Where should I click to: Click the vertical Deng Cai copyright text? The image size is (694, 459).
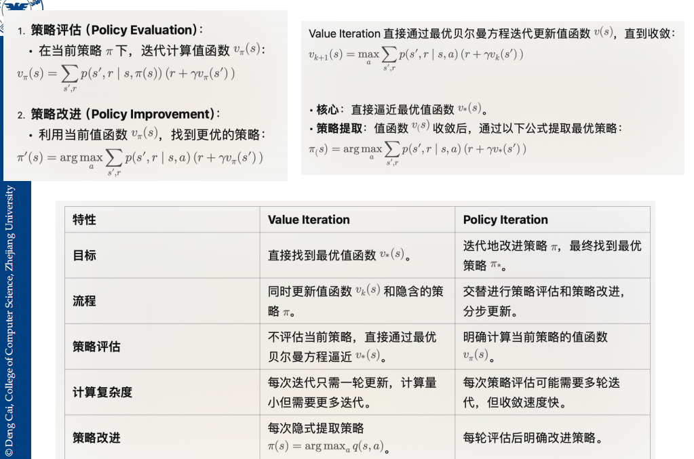(9, 321)
